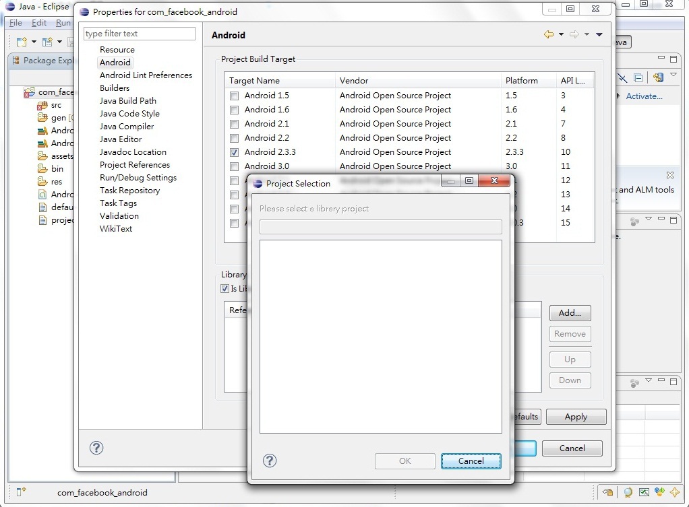Click the Package Explorer view icon

click(16, 61)
